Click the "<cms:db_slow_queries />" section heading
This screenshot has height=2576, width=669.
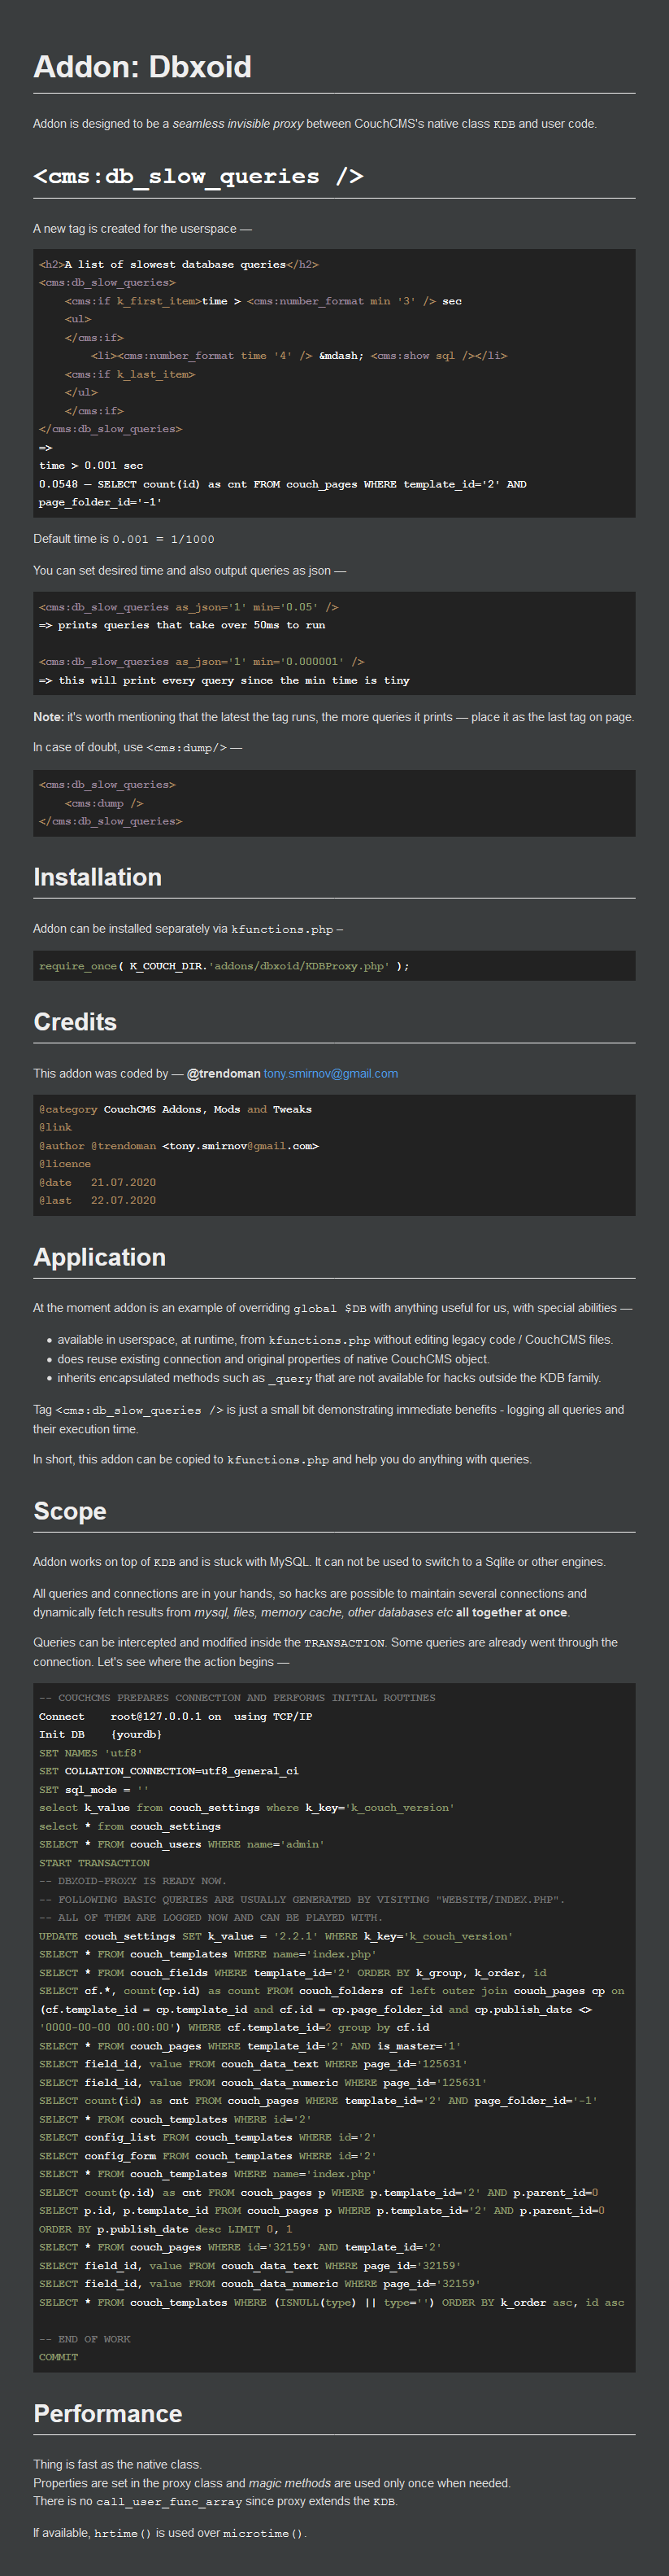(x=198, y=176)
